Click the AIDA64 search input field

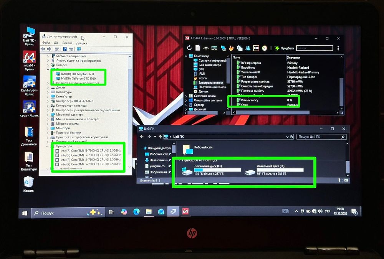pos(315,48)
